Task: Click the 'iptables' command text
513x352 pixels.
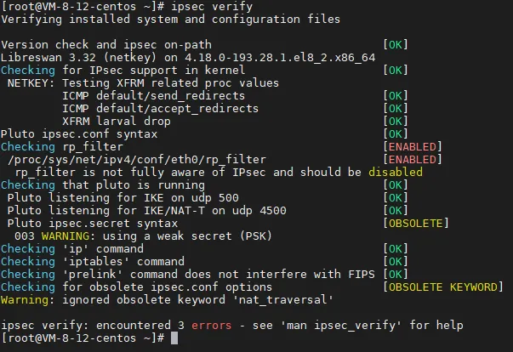Action: 91,261
